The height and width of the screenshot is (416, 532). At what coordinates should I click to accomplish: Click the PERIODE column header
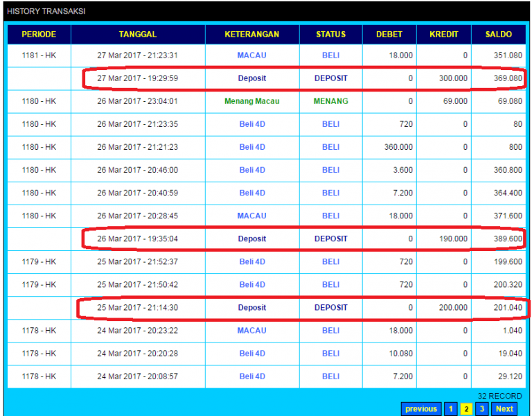click(39, 34)
